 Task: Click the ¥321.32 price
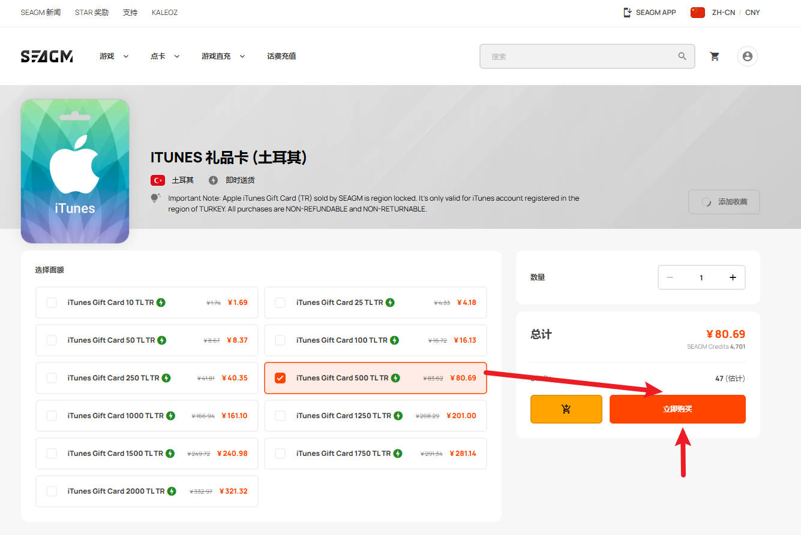[x=233, y=491]
